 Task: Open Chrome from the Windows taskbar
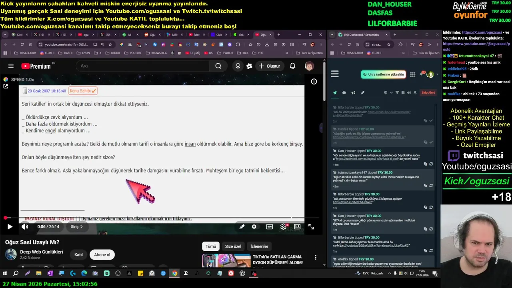pyautogui.click(x=174, y=274)
